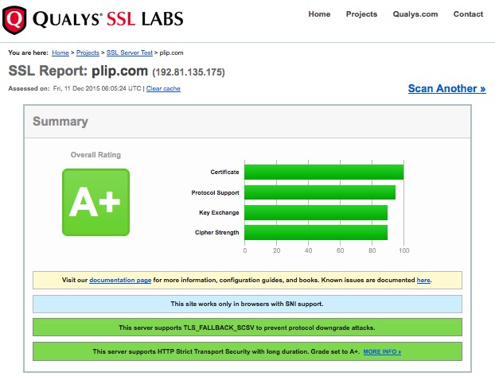Open MORE INFO link about HSTS

pos(382,351)
